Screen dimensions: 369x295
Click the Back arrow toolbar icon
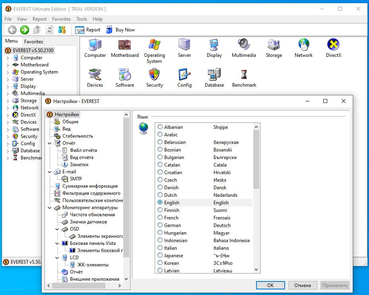12,30
